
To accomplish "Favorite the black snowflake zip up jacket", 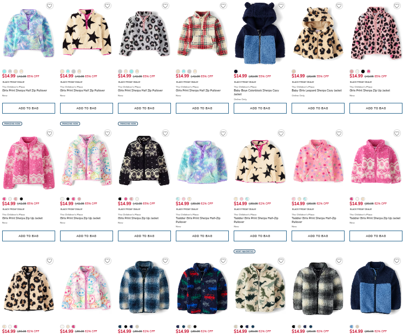I will [166, 133].
